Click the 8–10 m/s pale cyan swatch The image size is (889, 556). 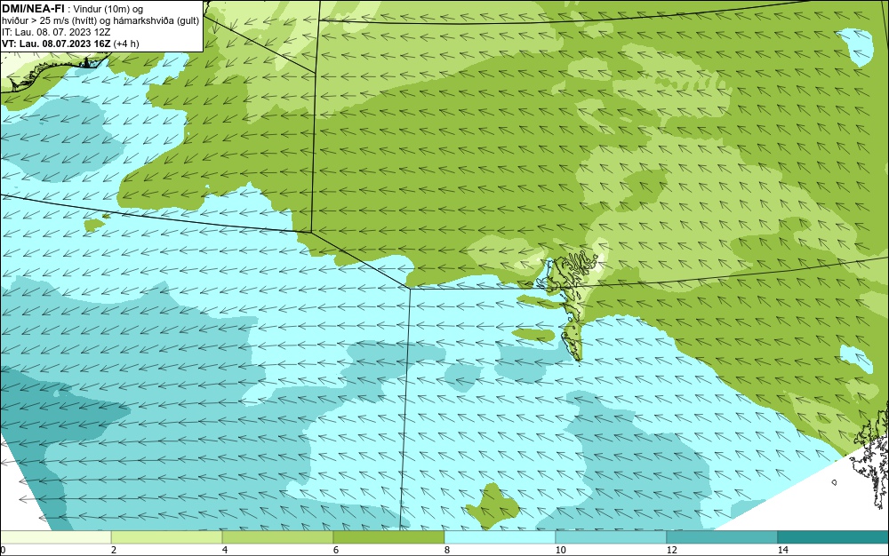point(500,536)
